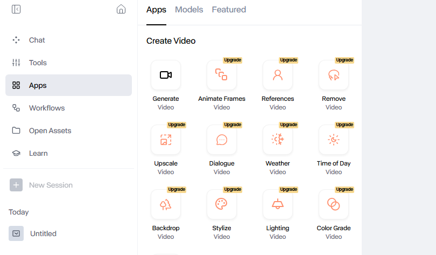Image resolution: width=436 pixels, height=255 pixels.
Task: Open the Generate Video app
Action: click(166, 75)
